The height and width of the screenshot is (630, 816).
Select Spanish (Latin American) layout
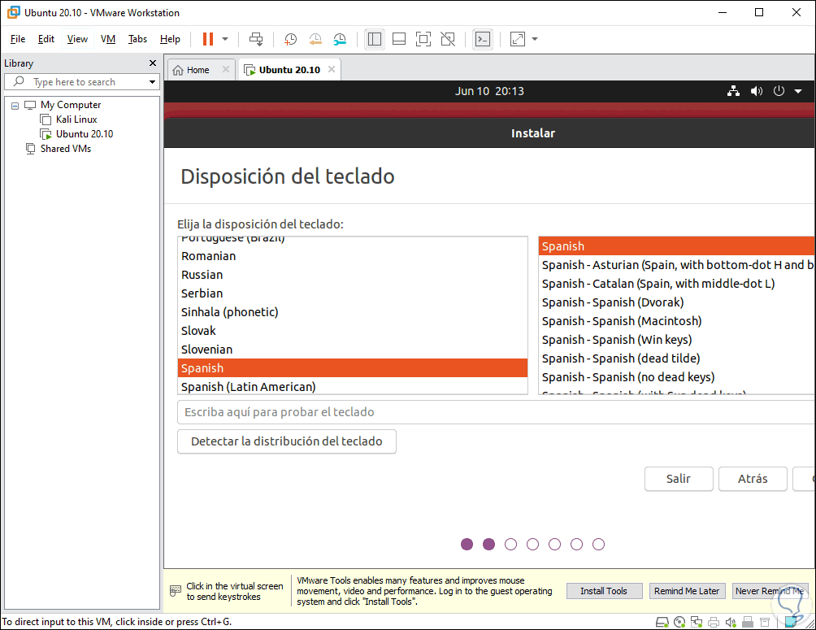[x=352, y=387]
